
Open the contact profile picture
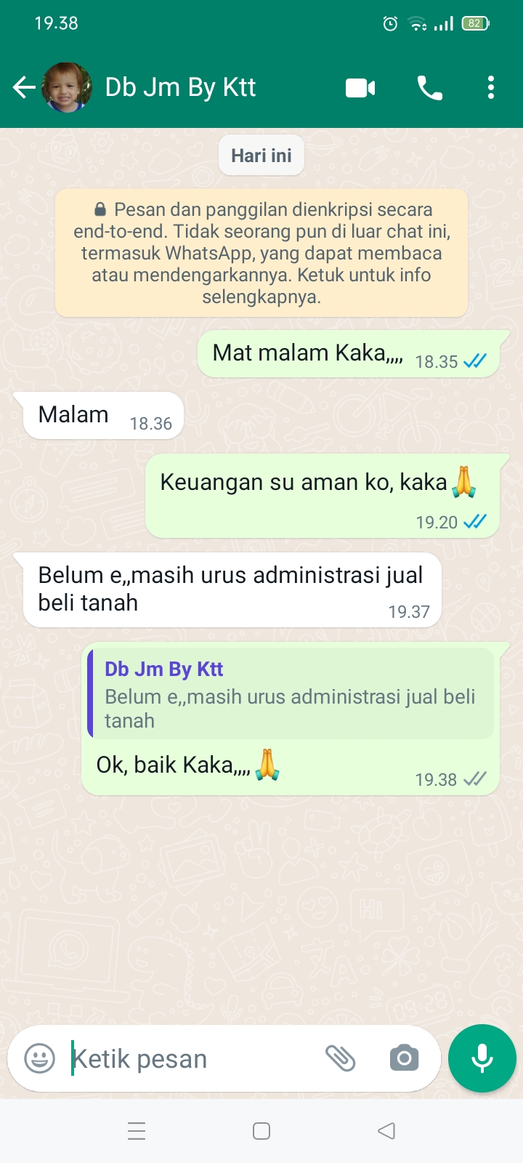(x=67, y=87)
